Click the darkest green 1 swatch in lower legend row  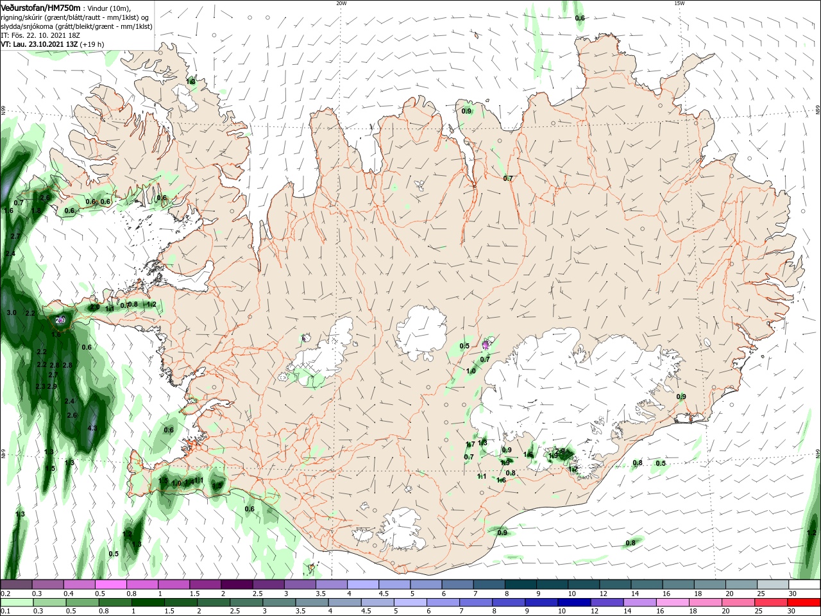[x=148, y=603]
